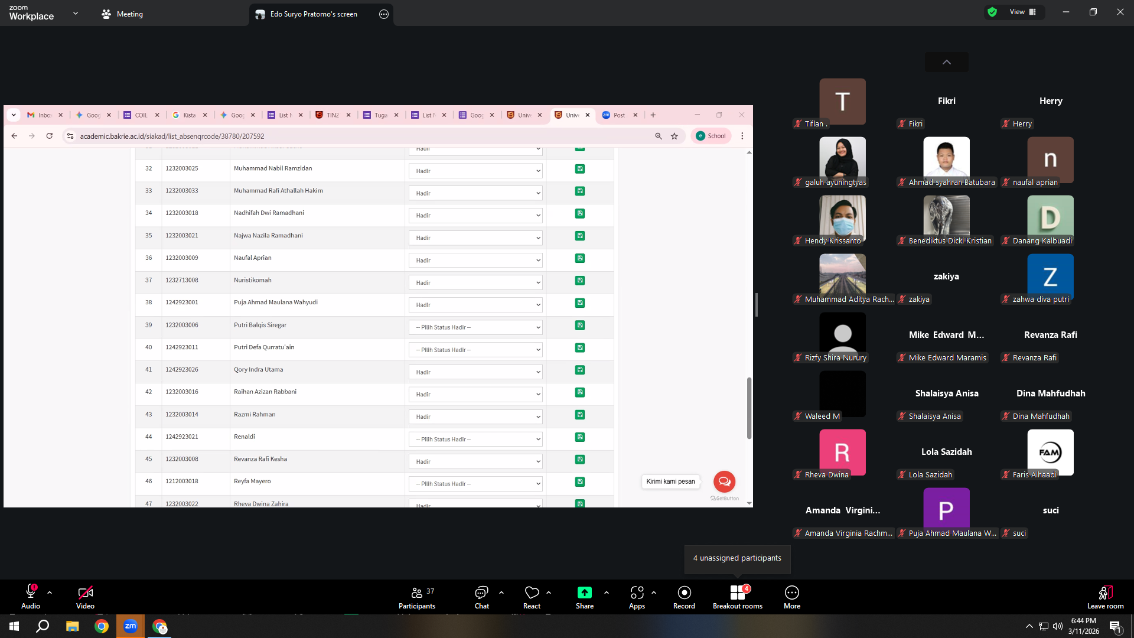Open the Apps icon in toolbar
This screenshot has height=638, width=1134.
(637, 593)
